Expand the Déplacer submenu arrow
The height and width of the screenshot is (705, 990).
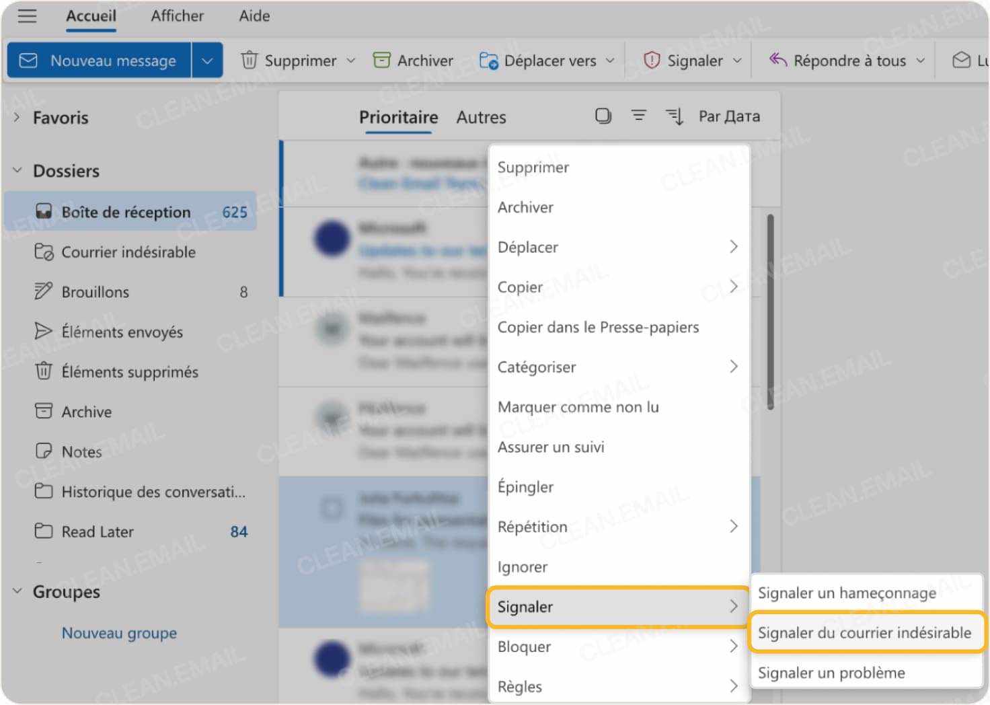[x=734, y=246]
